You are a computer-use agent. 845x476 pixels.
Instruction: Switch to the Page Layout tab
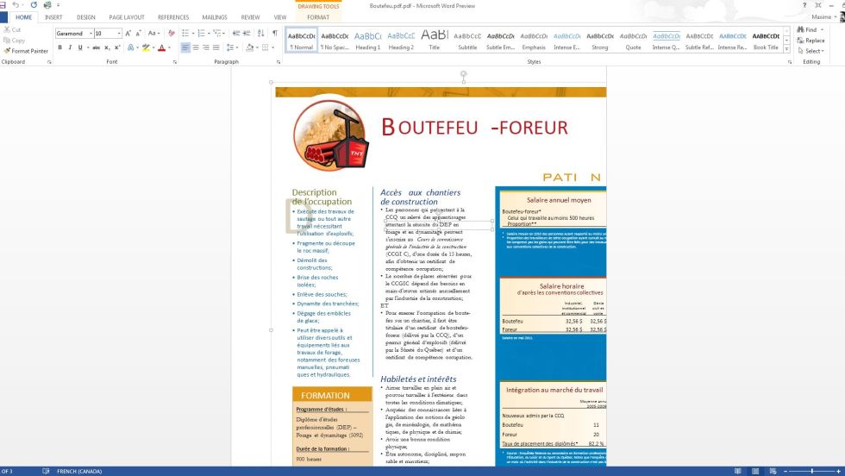127,17
